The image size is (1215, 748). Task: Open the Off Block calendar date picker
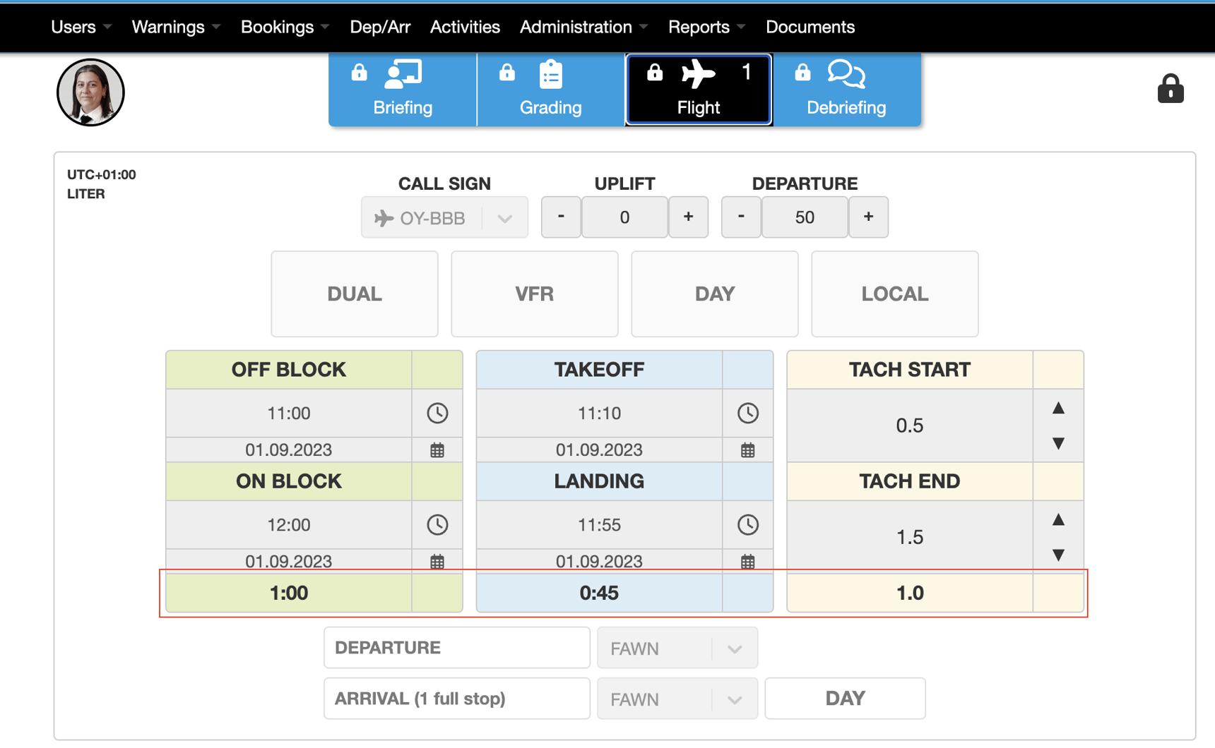(x=437, y=450)
